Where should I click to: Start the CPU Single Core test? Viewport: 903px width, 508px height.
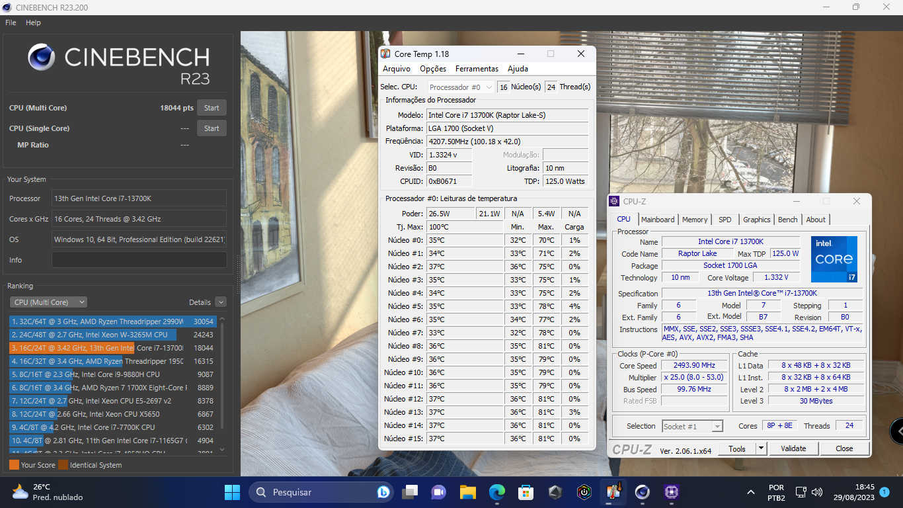[x=212, y=128]
